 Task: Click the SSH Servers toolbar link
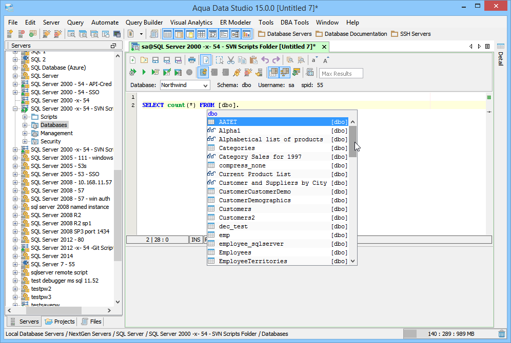pos(410,34)
